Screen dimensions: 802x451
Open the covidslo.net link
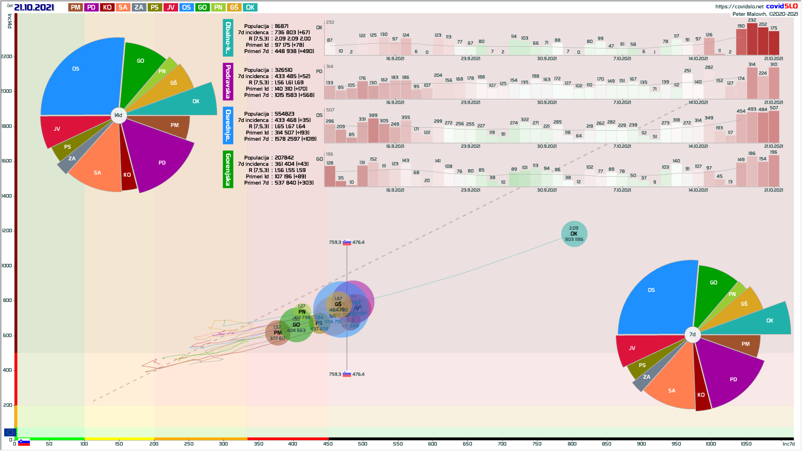click(x=739, y=6)
